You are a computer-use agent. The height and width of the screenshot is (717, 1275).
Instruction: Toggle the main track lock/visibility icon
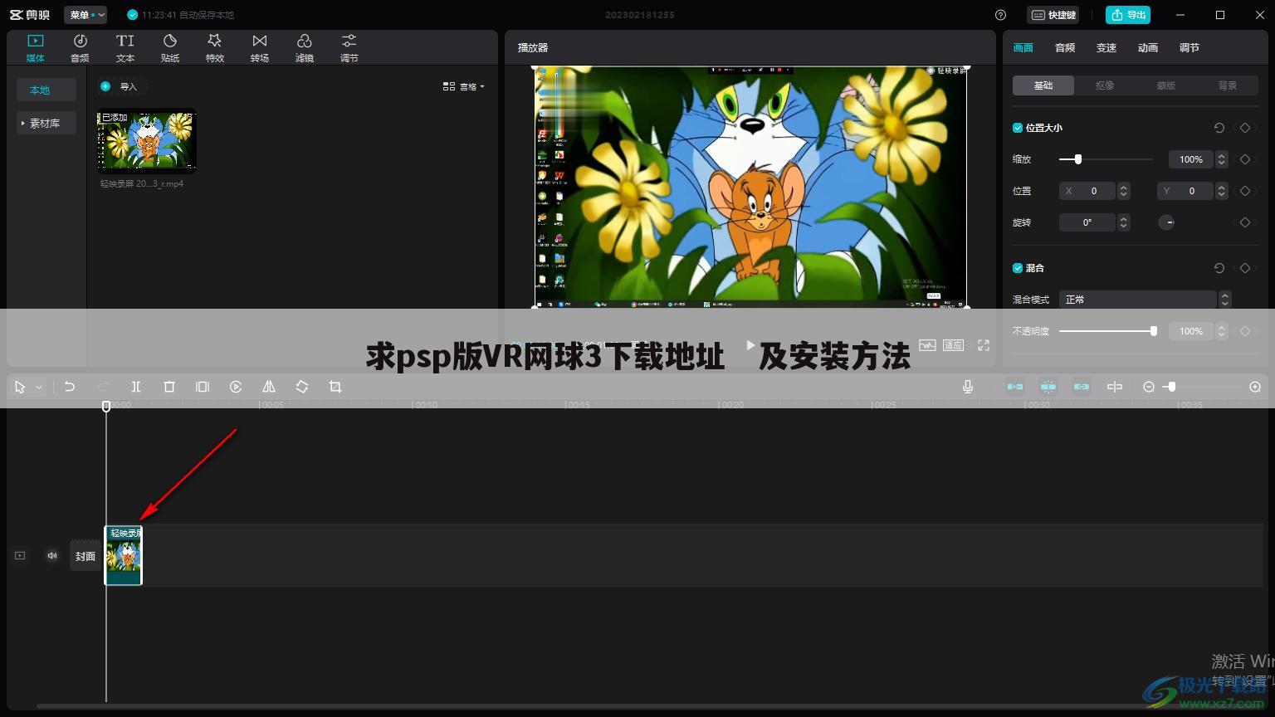pyautogui.click(x=20, y=556)
